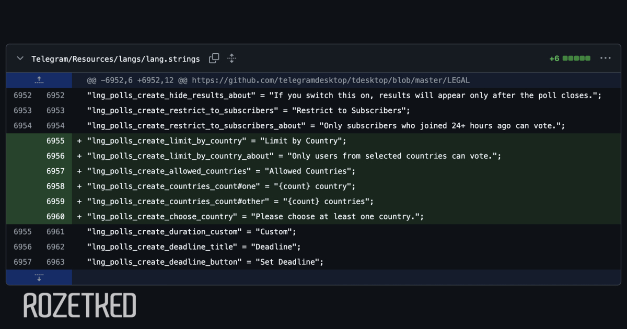Click the "Set Deadline" code line
This screenshot has height=329, width=627.
point(205,262)
